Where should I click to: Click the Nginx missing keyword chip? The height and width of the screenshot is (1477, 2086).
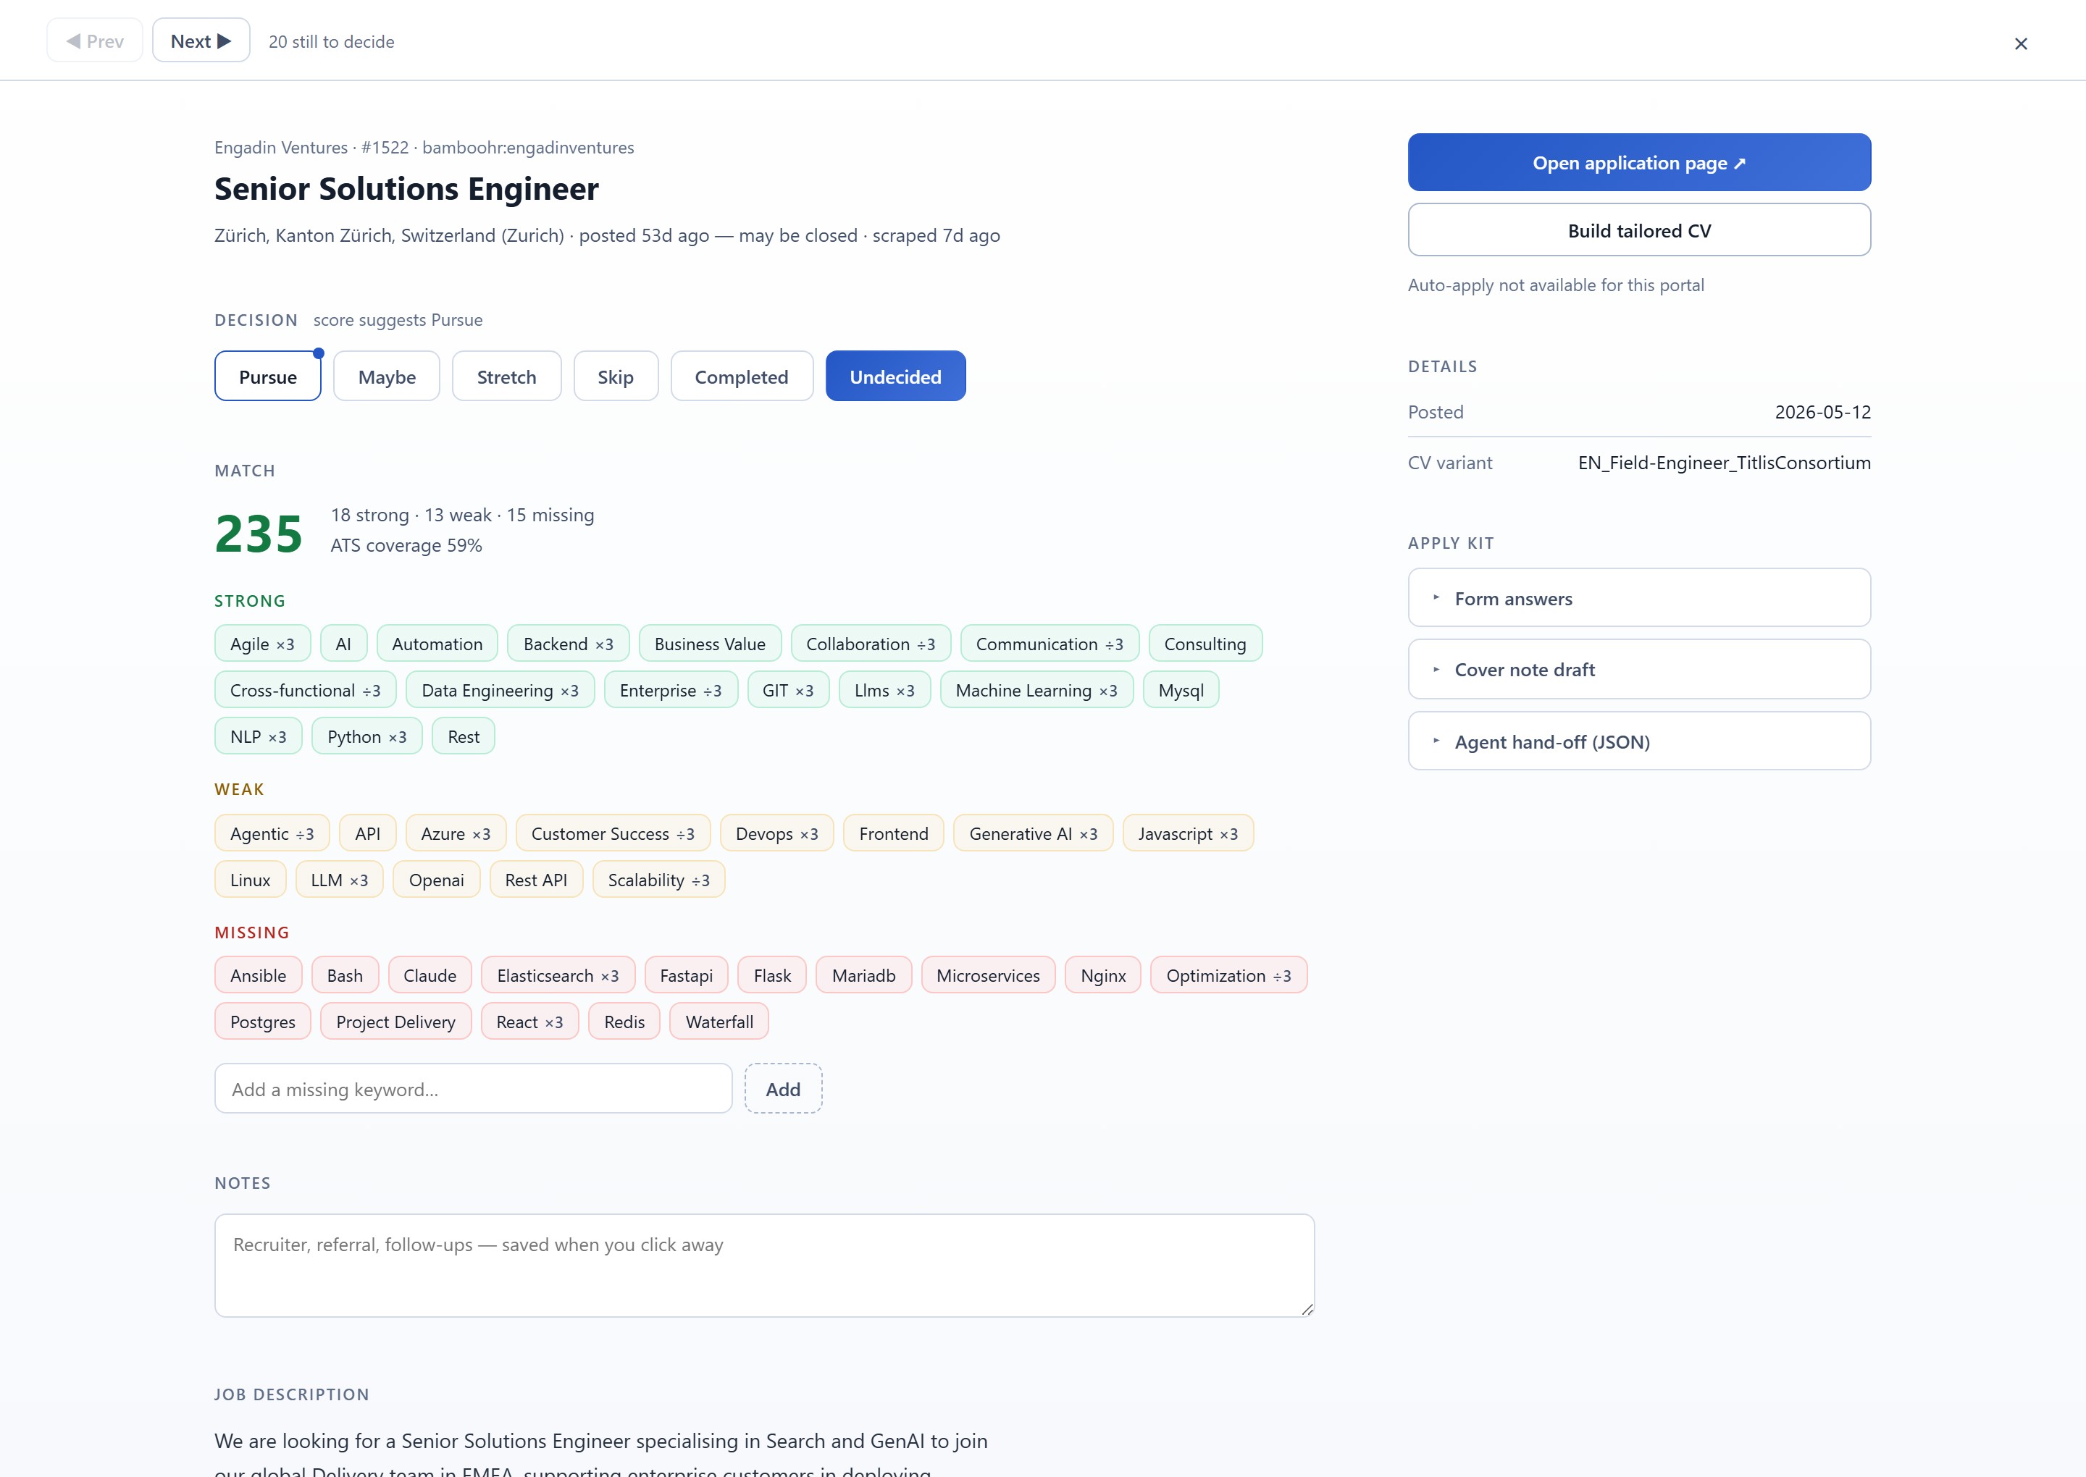click(1104, 976)
